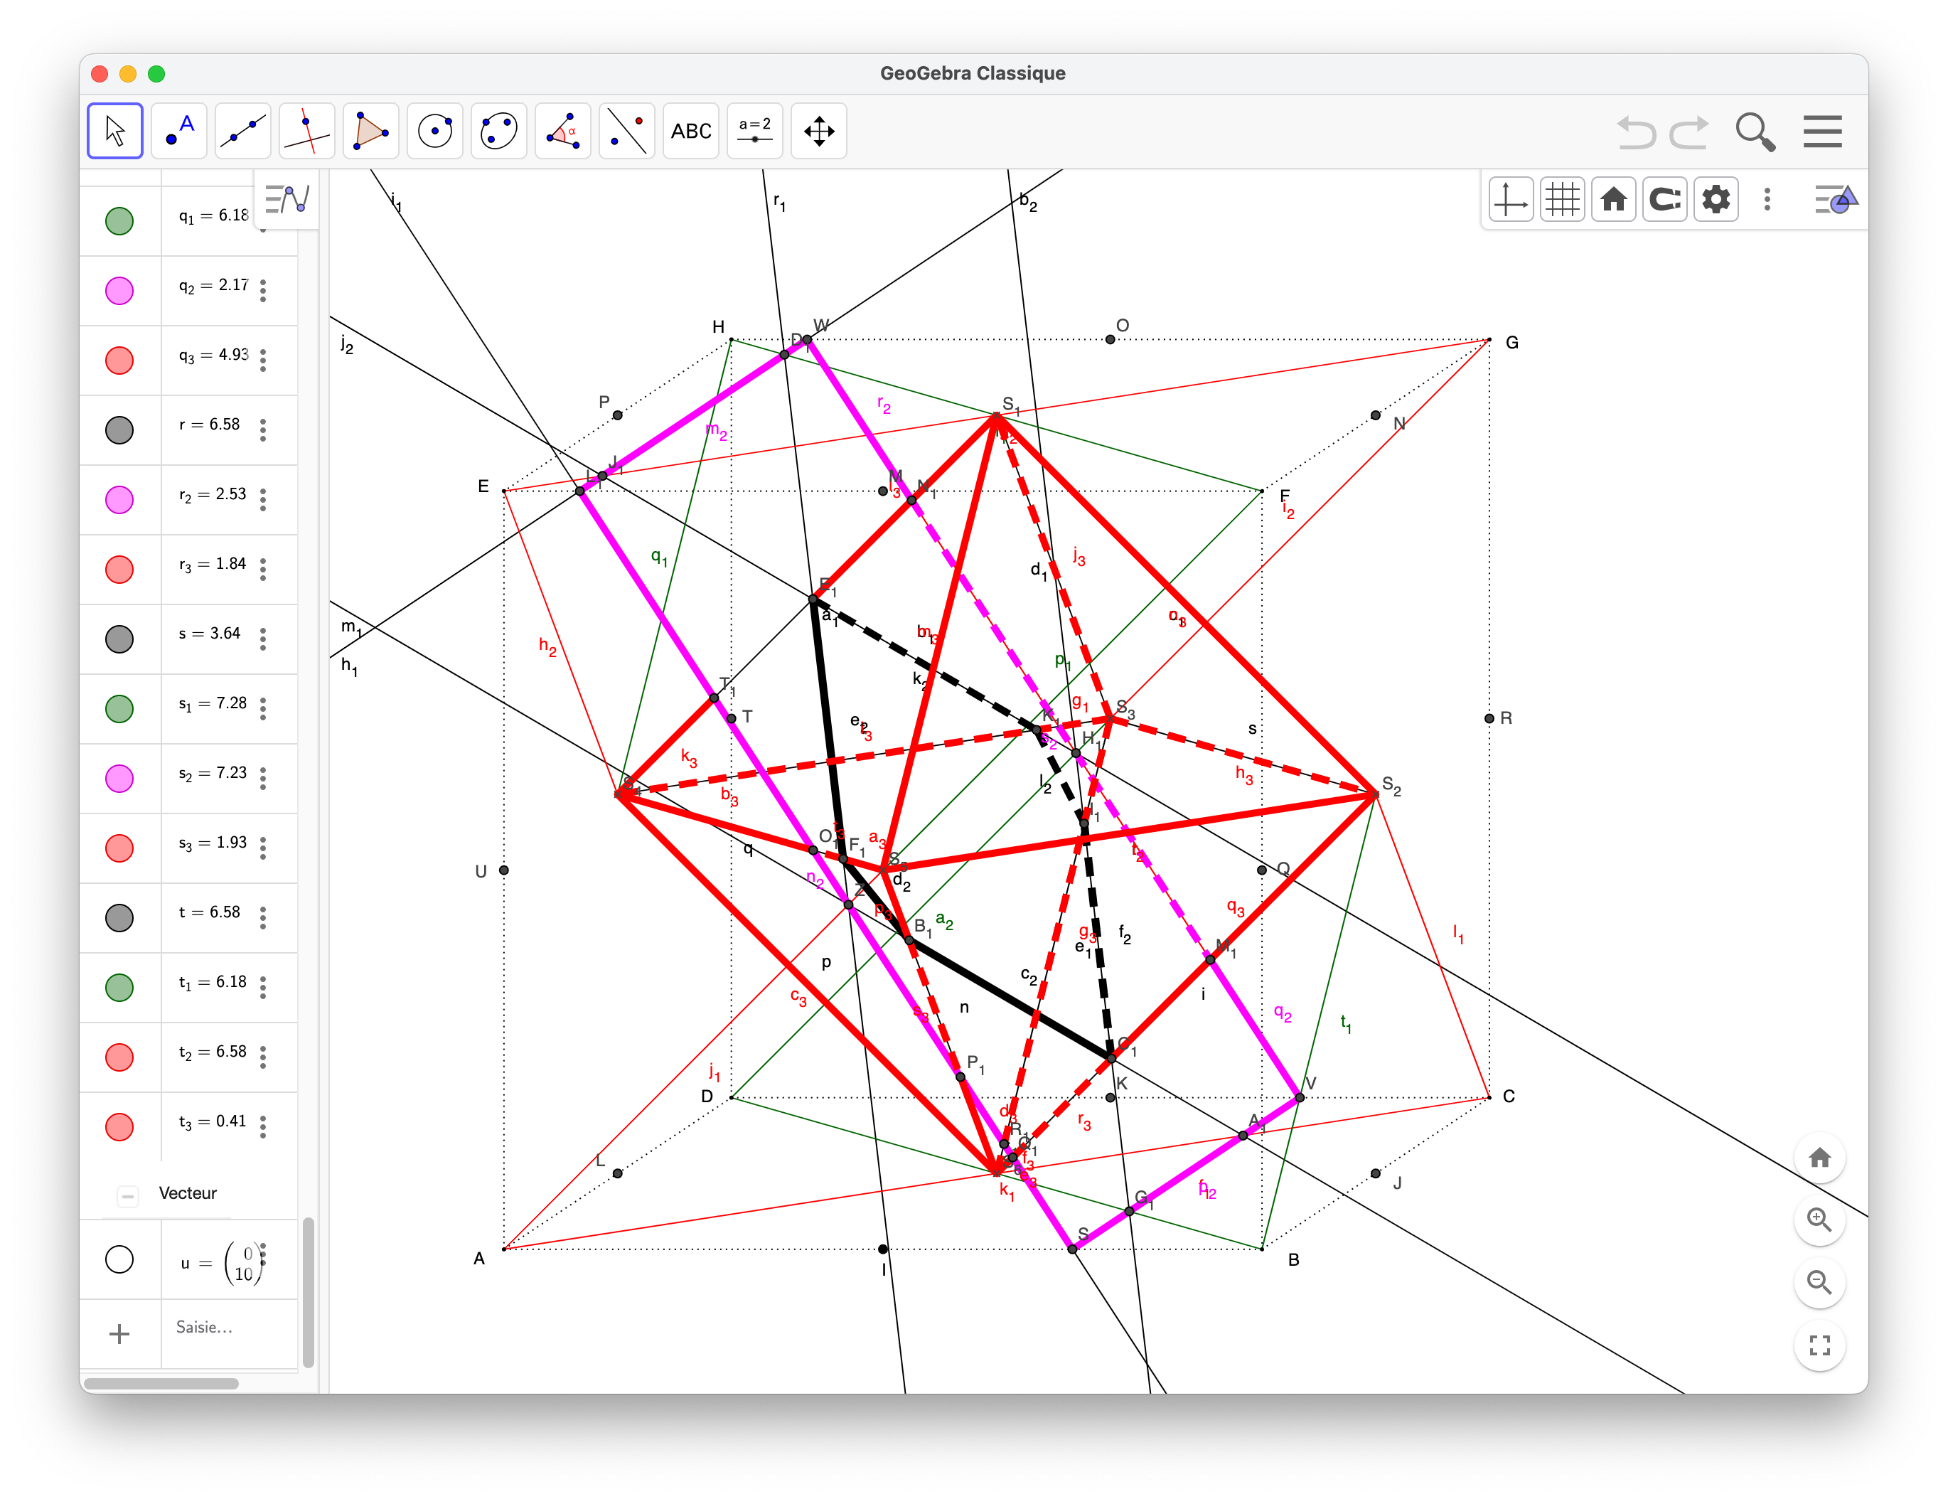Select the Move Graphics View tool

pos(819,131)
